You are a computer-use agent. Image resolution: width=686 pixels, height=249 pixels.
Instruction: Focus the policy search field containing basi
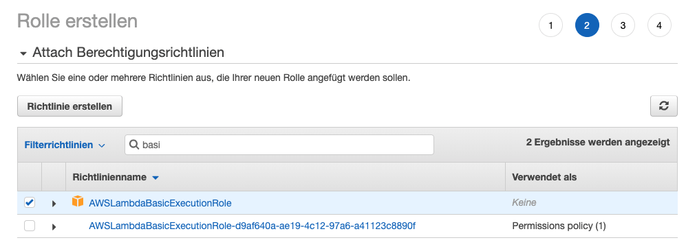[x=279, y=145]
